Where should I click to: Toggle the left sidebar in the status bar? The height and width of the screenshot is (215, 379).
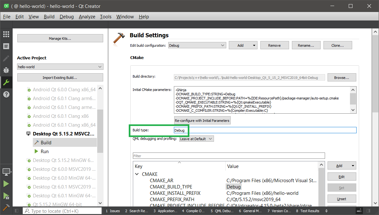(16, 211)
